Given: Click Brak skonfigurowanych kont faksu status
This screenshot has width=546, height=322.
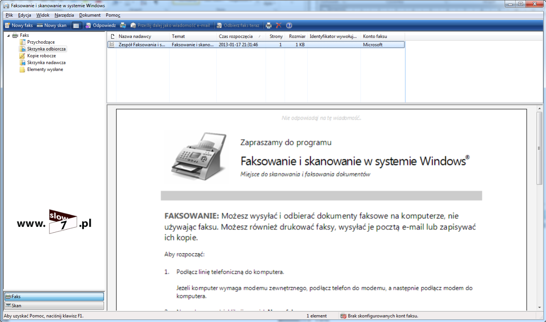Looking at the screenshot, I should [x=383, y=316].
